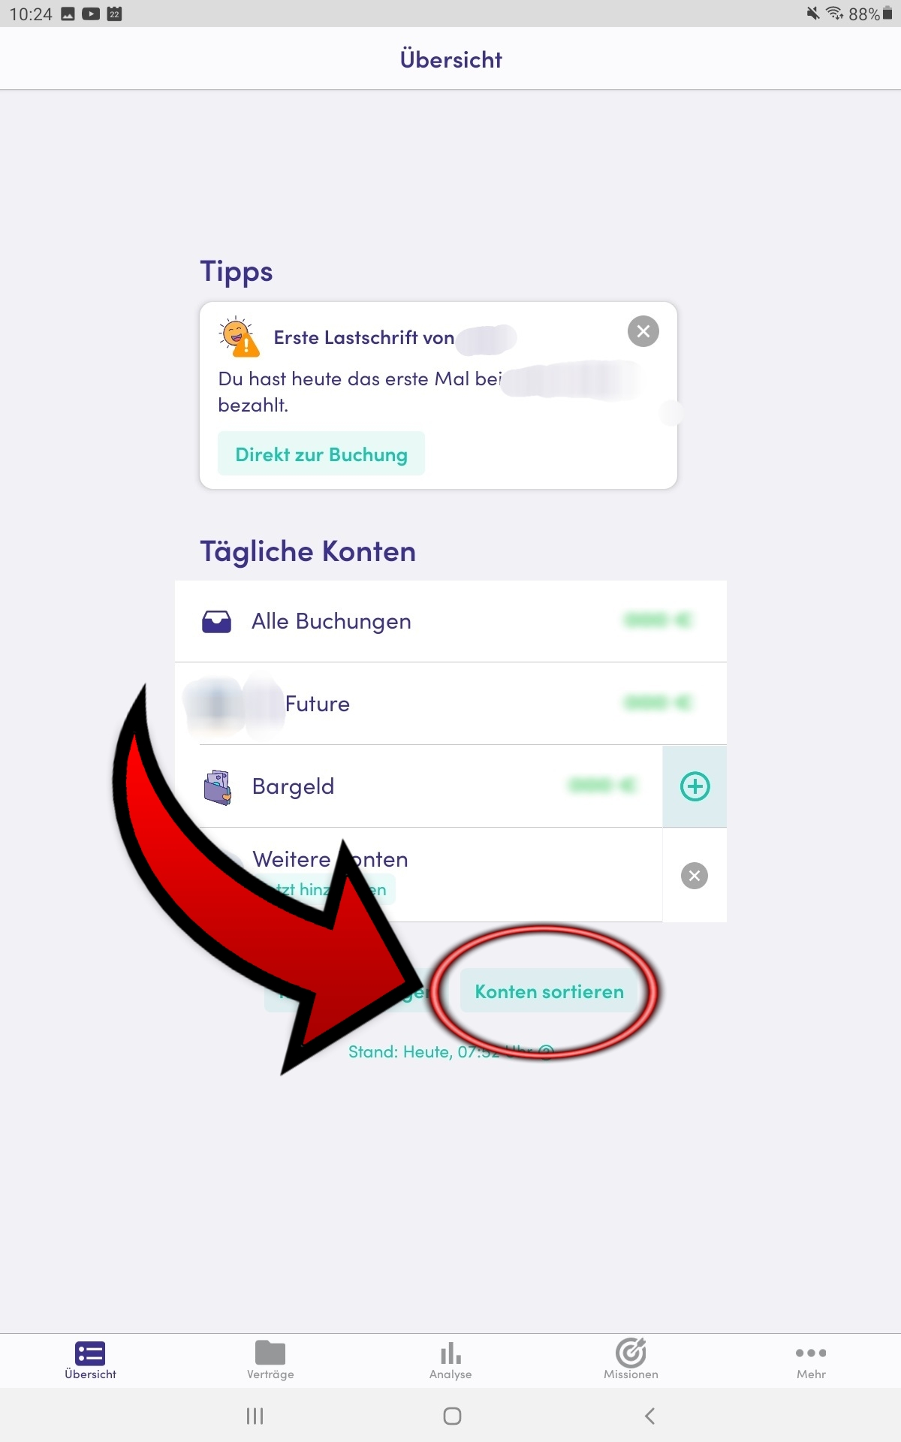901x1442 pixels.
Task: Open the Alle Buchungen inbox icon
Action: (217, 621)
